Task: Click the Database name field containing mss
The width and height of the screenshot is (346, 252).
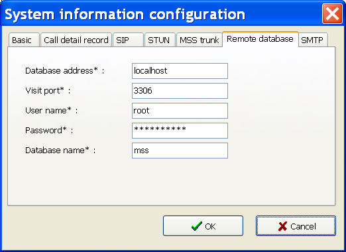Action: pyautogui.click(x=180, y=151)
